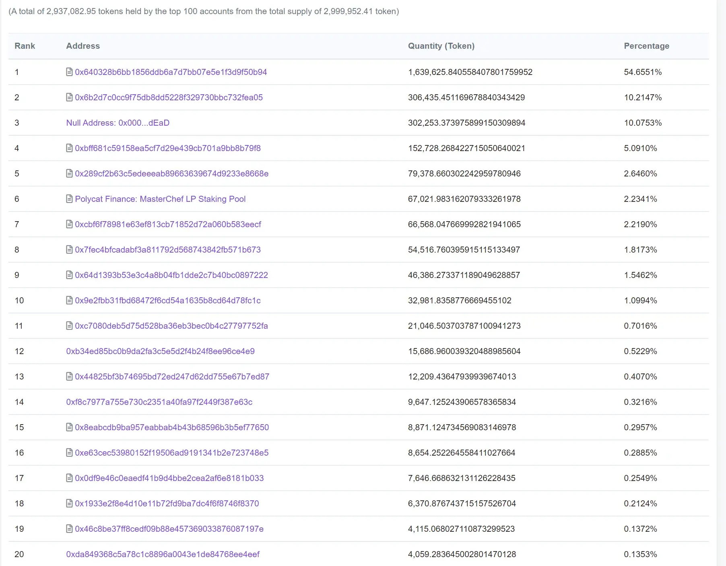Image resolution: width=726 pixels, height=566 pixels.
Task: Open address 0x8eabcdb9ba957eabbab4b43b68596b3b5ef77650
Action: pos(172,427)
